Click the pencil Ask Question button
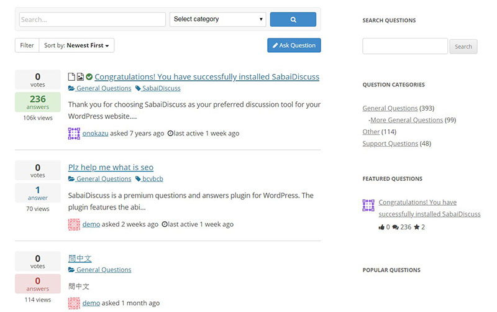This screenshot has width=497, height=312. (x=294, y=45)
